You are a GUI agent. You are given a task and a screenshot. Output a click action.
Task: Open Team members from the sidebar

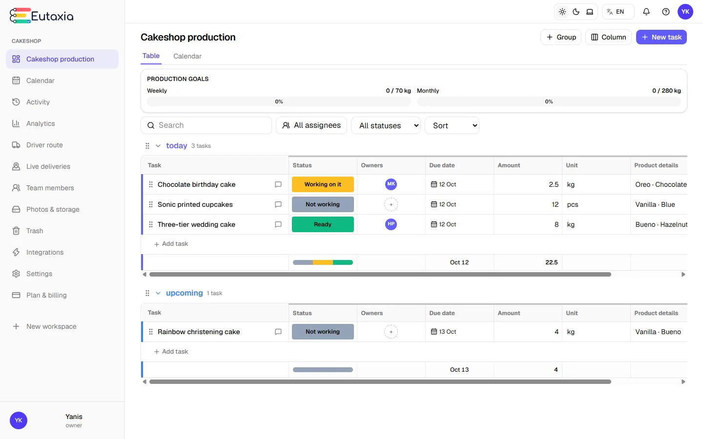point(62,188)
